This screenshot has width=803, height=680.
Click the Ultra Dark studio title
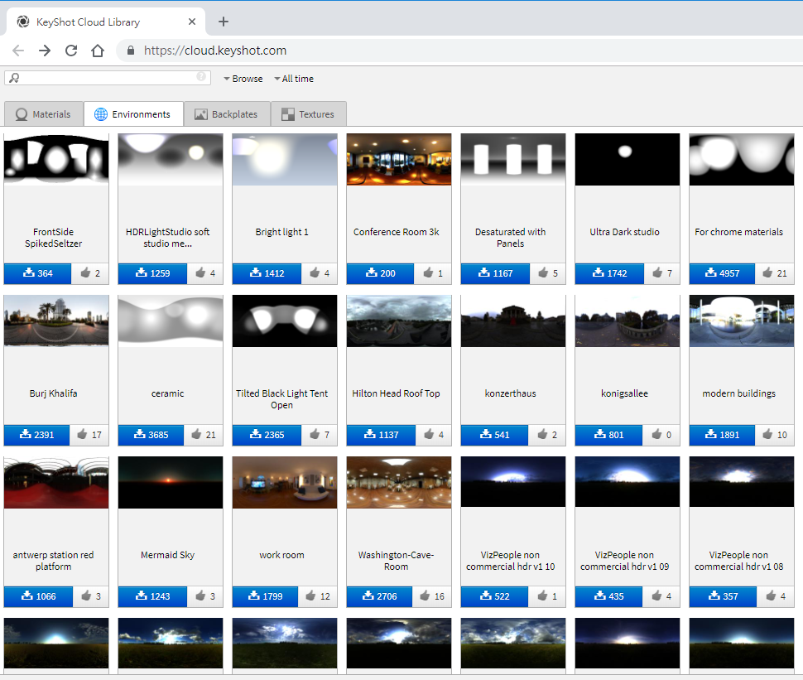tap(624, 232)
